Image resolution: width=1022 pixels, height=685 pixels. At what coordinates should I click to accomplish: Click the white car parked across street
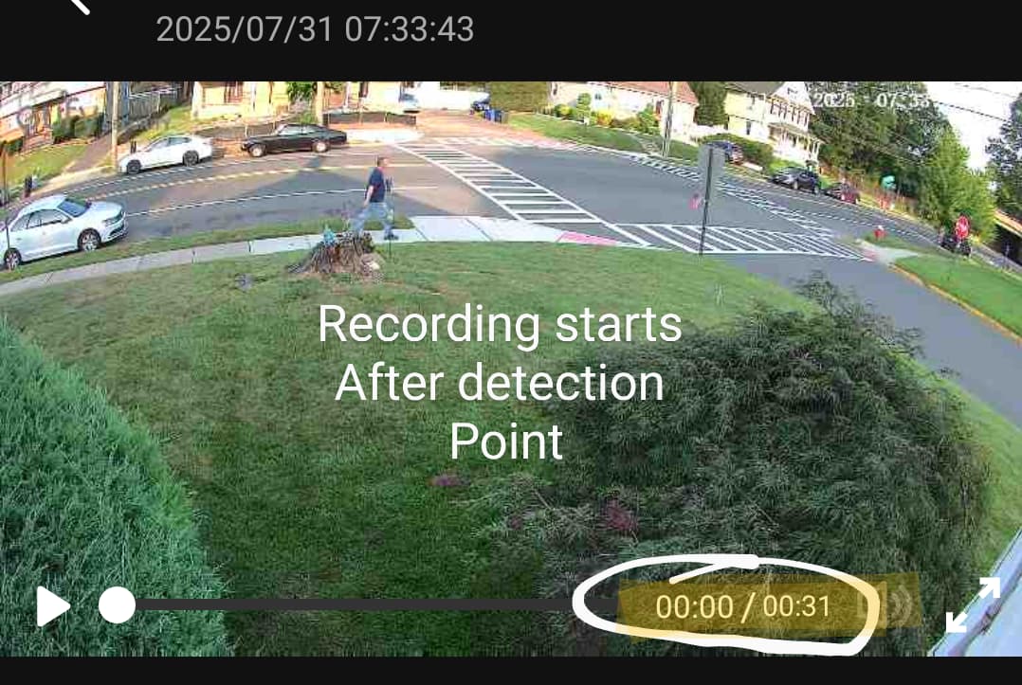(x=166, y=153)
